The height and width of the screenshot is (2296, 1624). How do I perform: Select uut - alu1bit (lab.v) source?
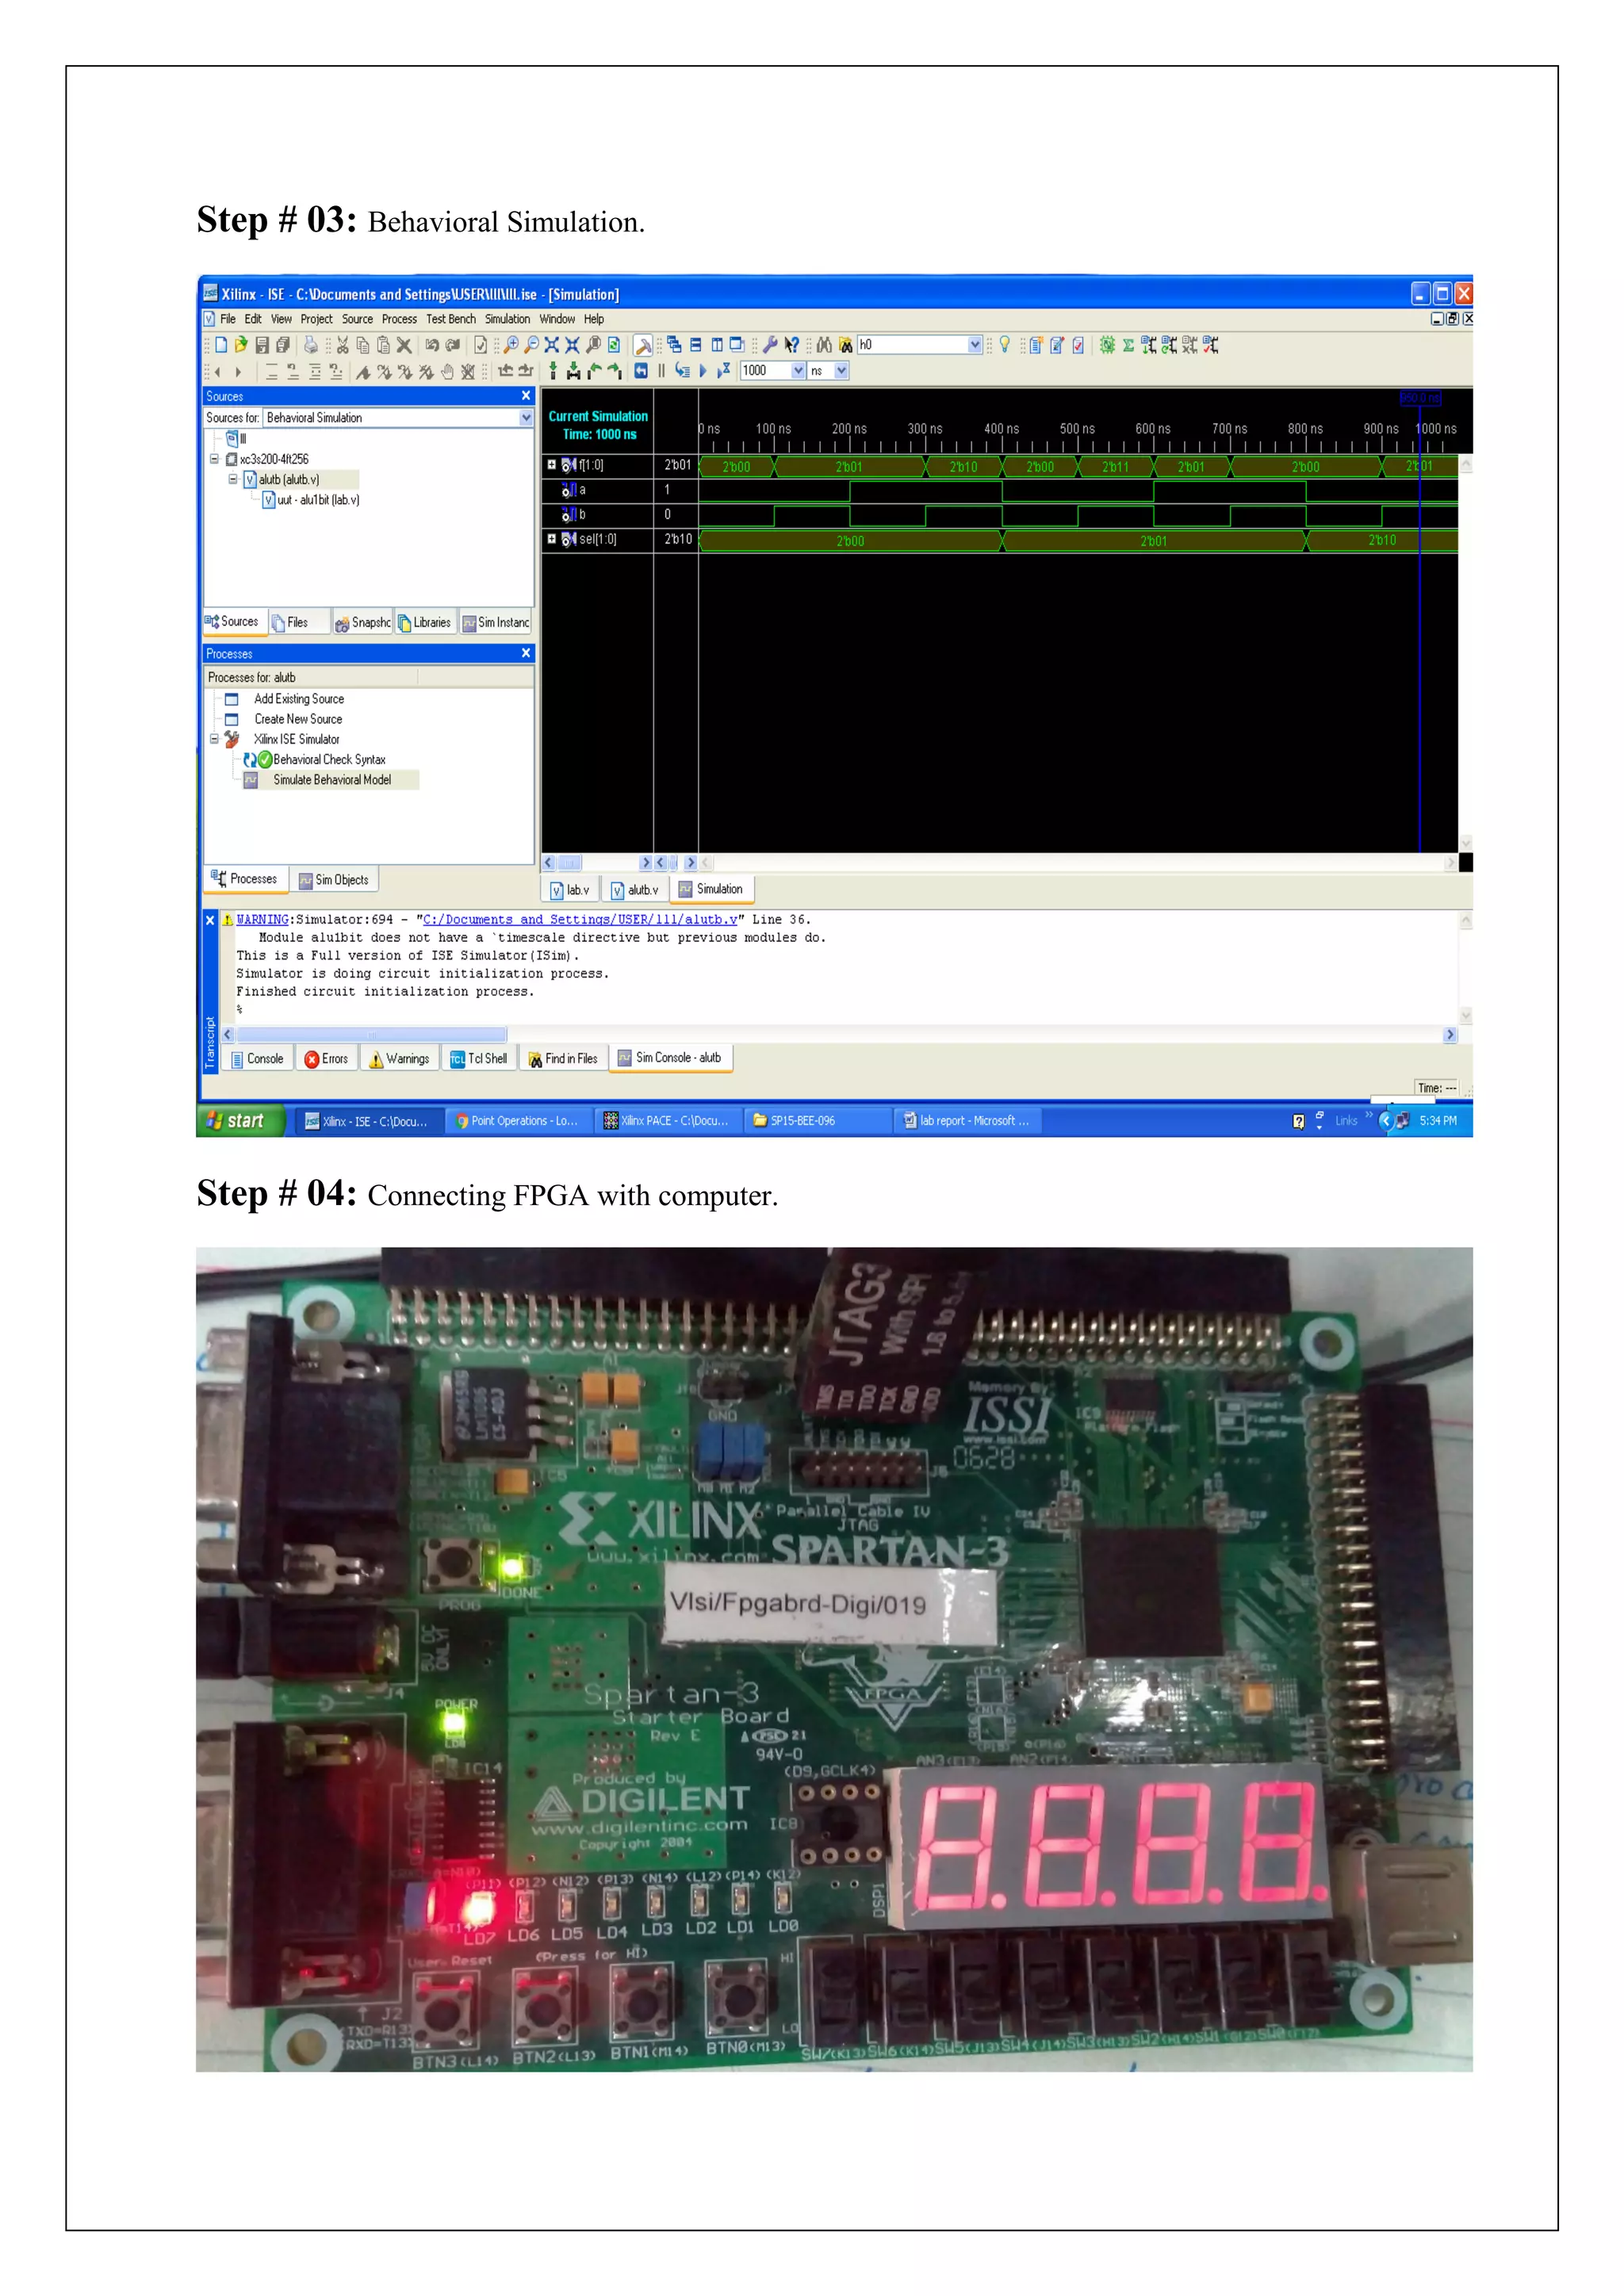coord(318,500)
